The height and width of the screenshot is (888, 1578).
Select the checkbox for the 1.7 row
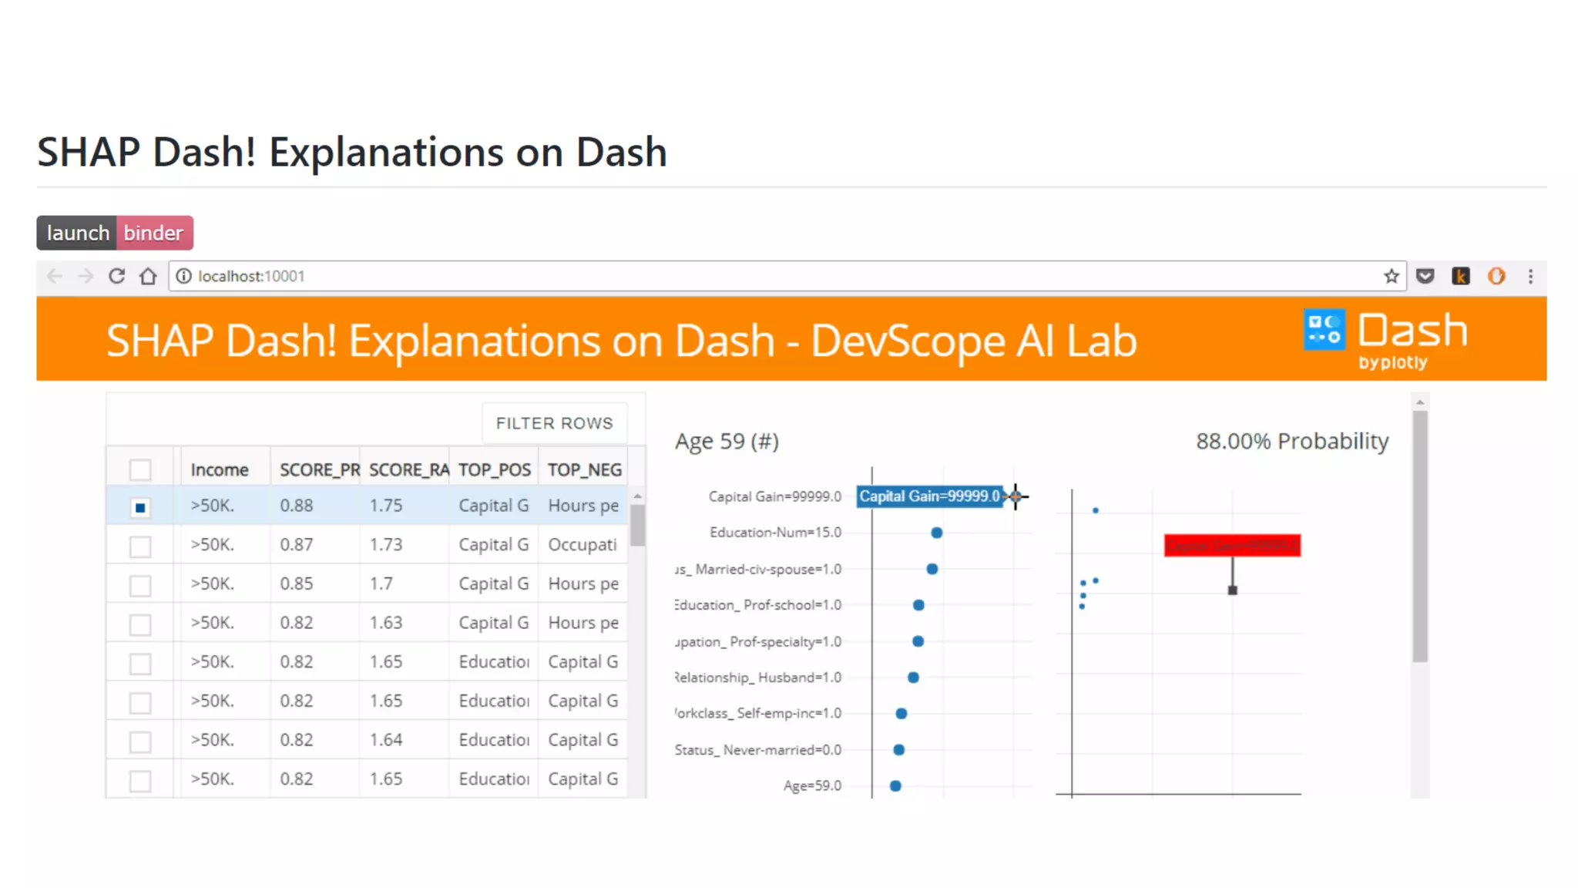click(140, 585)
